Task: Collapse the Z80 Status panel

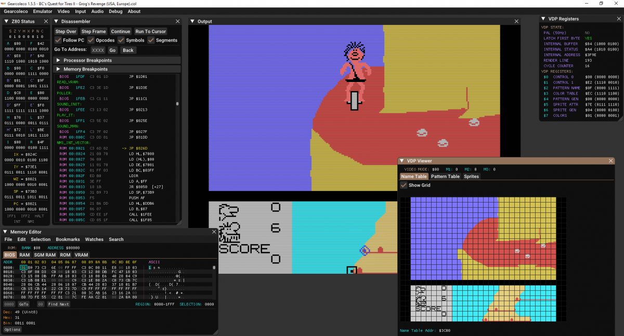Action: (6, 21)
